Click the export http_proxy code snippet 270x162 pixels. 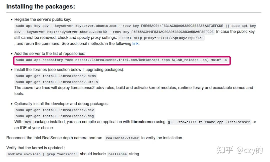point(161,38)
